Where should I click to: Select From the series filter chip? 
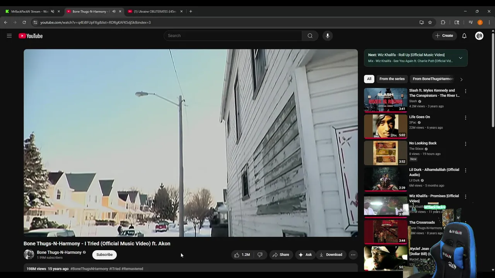(392, 79)
